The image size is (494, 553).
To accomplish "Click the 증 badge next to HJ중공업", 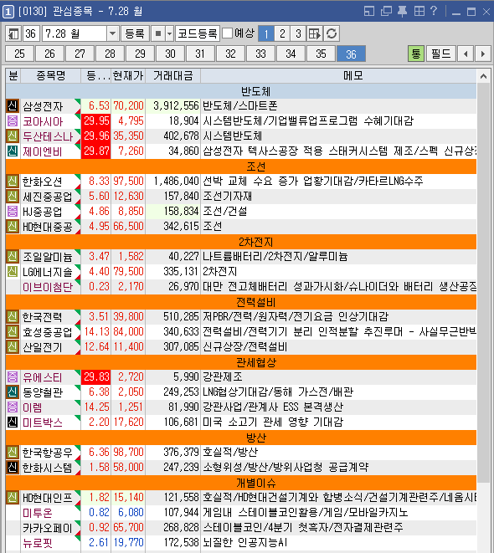I will (13, 212).
